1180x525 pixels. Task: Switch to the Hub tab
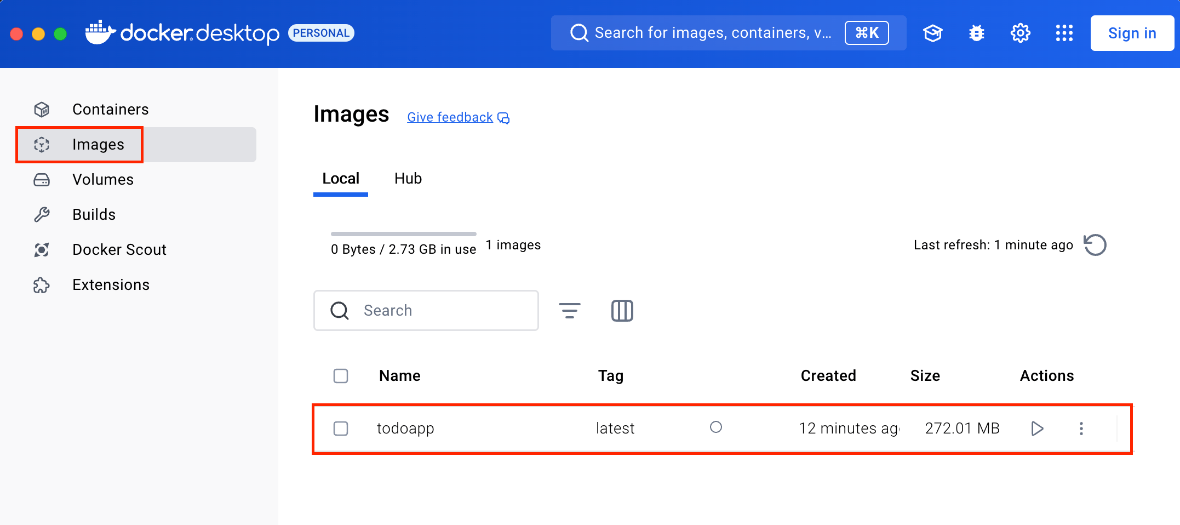[408, 179]
